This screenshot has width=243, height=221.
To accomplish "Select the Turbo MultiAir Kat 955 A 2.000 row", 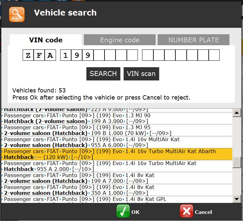I will pos(117,166).
